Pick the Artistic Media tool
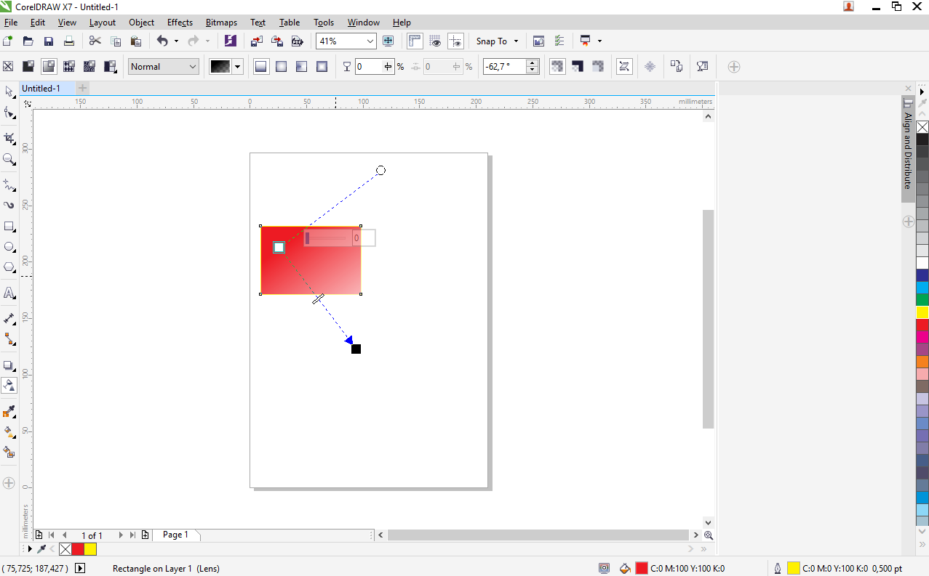 (9, 206)
